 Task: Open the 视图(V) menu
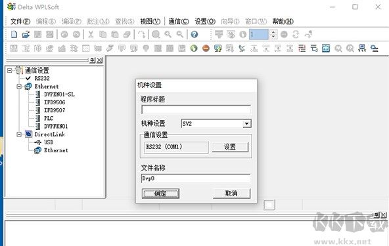tap(150, 22)
